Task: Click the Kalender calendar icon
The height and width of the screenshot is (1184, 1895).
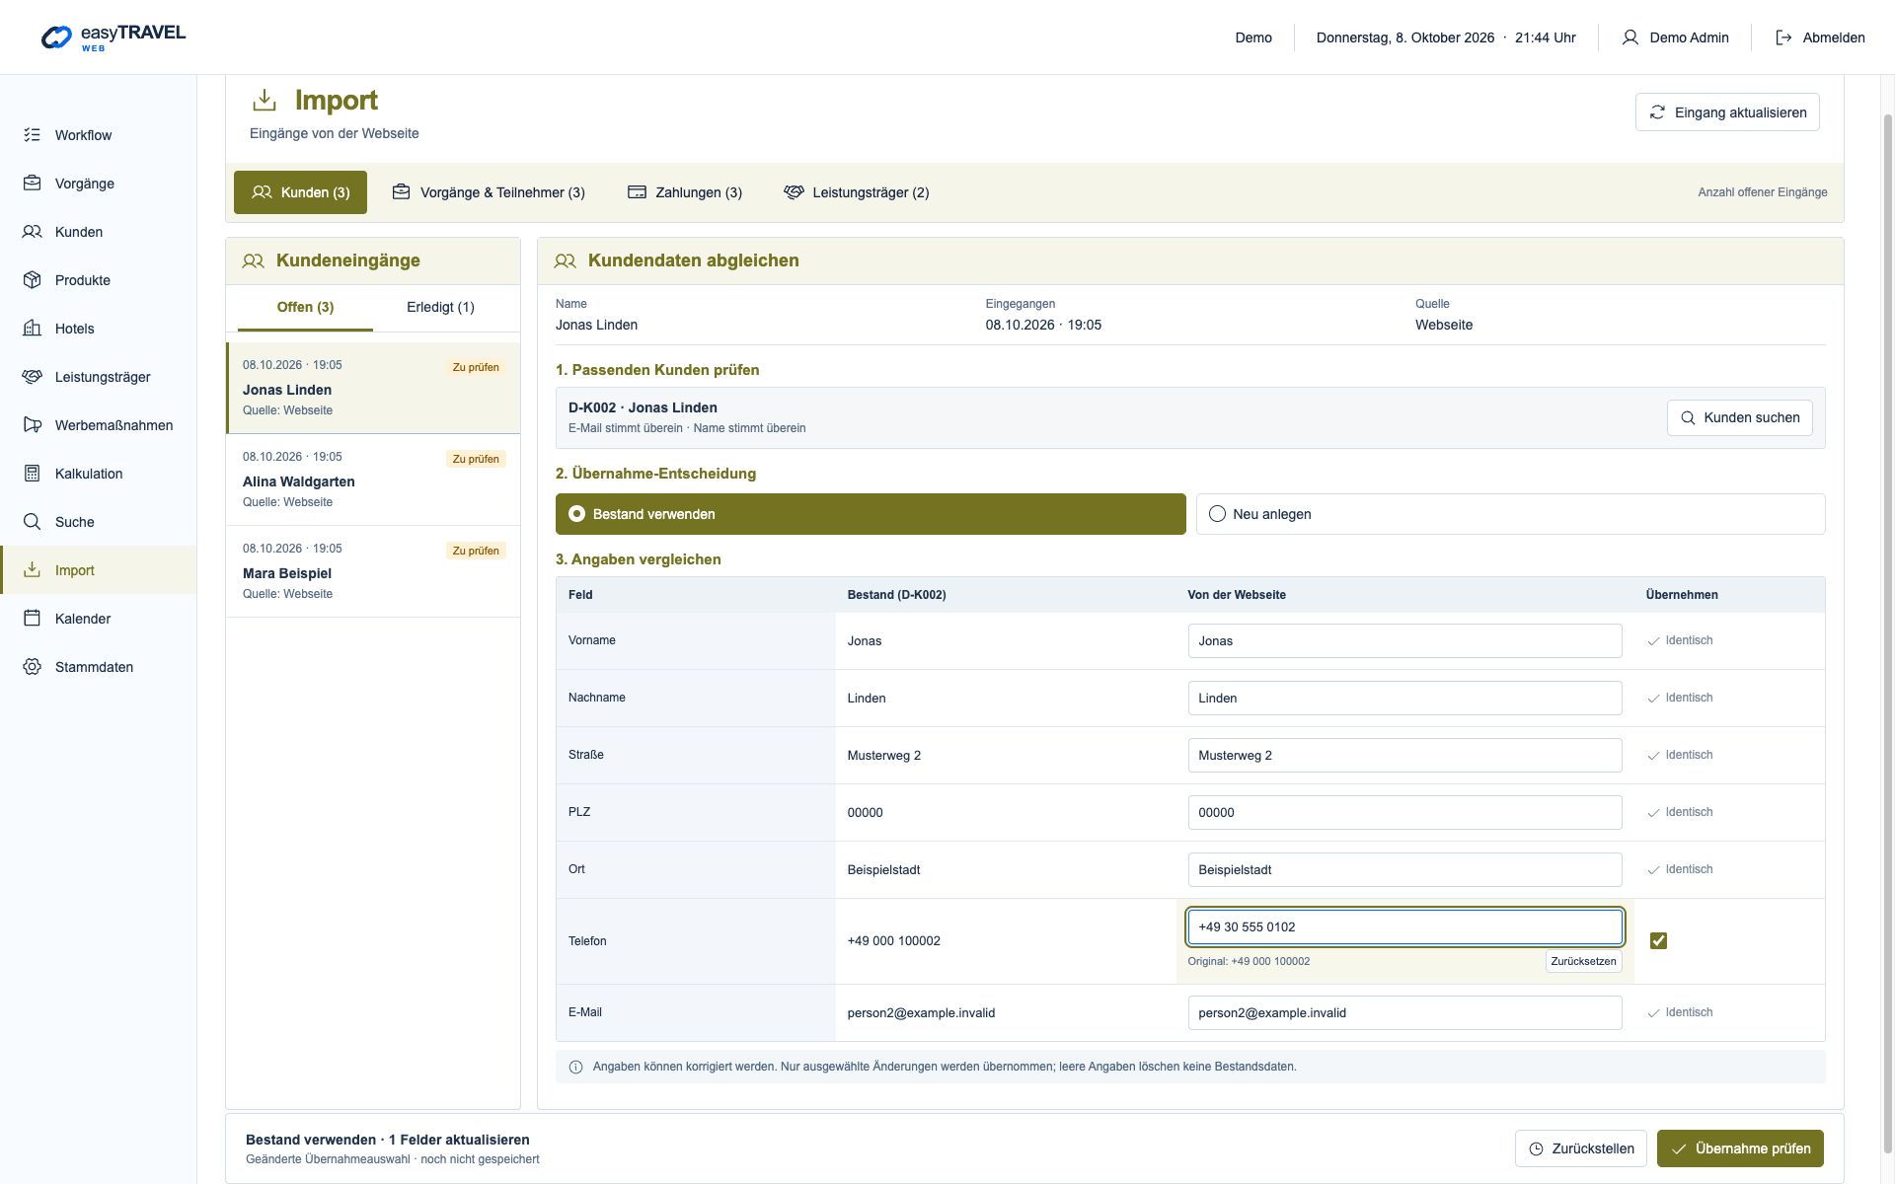Action: coord(33,619)
